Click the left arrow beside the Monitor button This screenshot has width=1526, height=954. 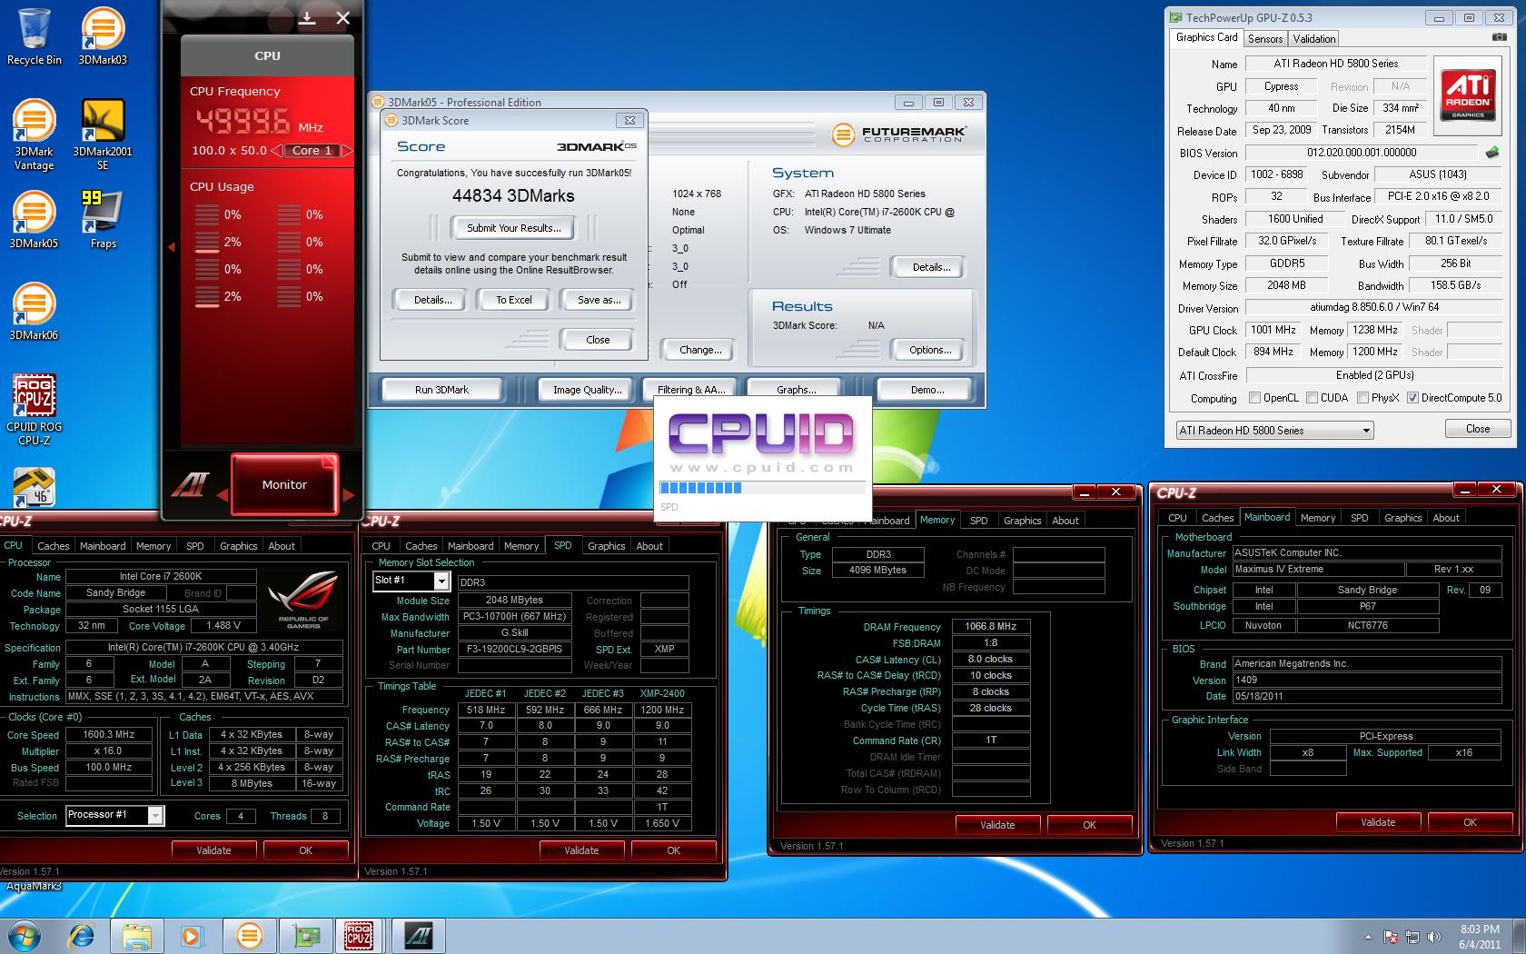223,495
